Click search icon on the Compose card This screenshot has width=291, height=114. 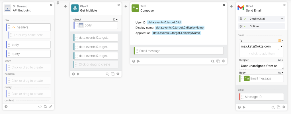pyautogui.click(x=213, y=61)
